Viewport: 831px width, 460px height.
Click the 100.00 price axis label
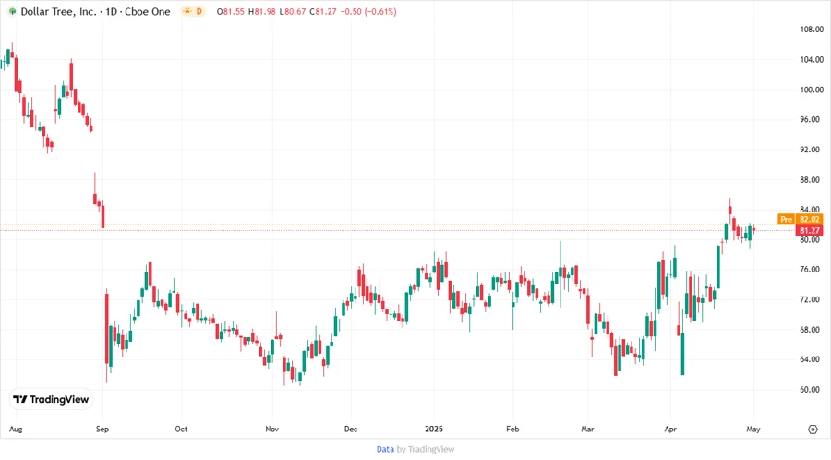pos(812,91)
